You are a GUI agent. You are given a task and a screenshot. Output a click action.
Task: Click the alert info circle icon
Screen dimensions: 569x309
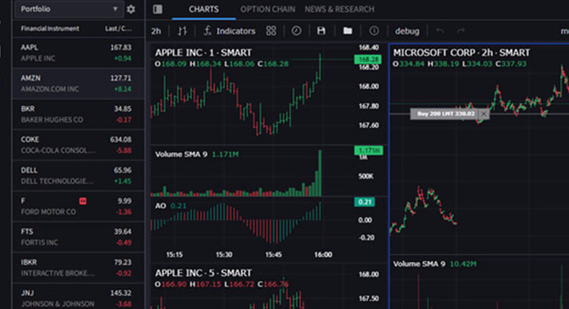(x=374, y=31)
